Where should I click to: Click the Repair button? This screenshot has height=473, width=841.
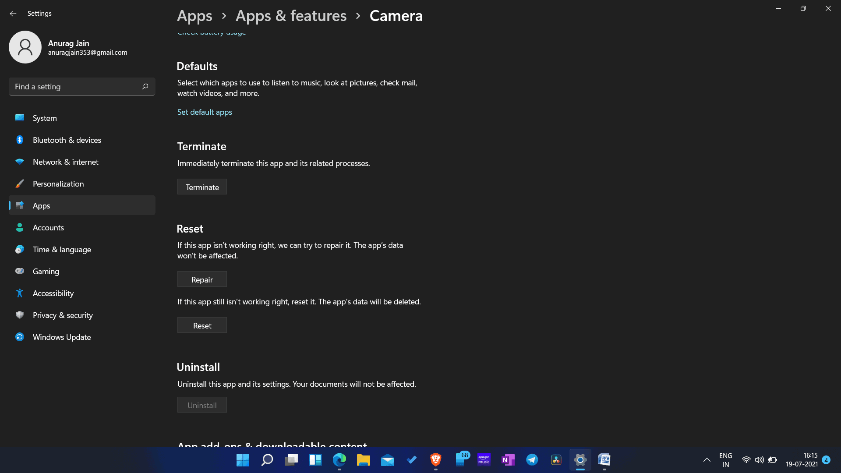pyautogui.click(x=202, y=279)
